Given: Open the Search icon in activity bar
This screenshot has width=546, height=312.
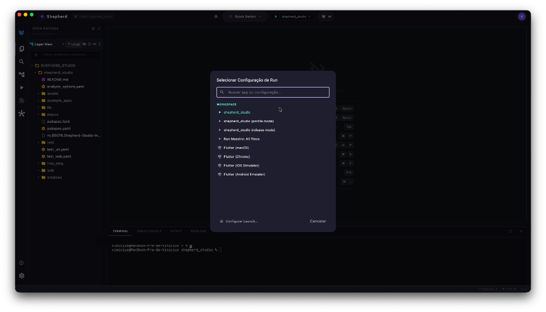Looking at the screenshot, I should [x=21, y=62].
